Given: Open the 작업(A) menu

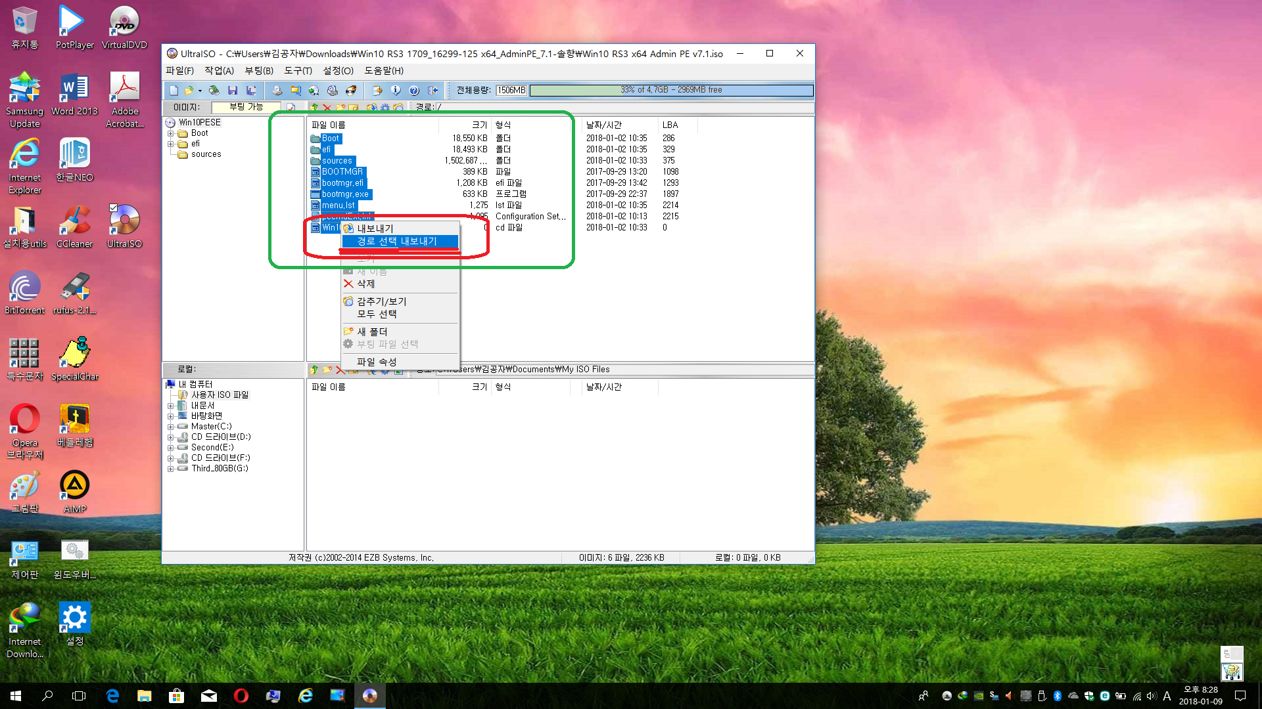Looking at the screenshot, I should click(219, 70).
